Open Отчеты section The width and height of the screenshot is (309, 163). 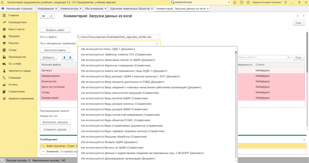(x=13, y=85)
